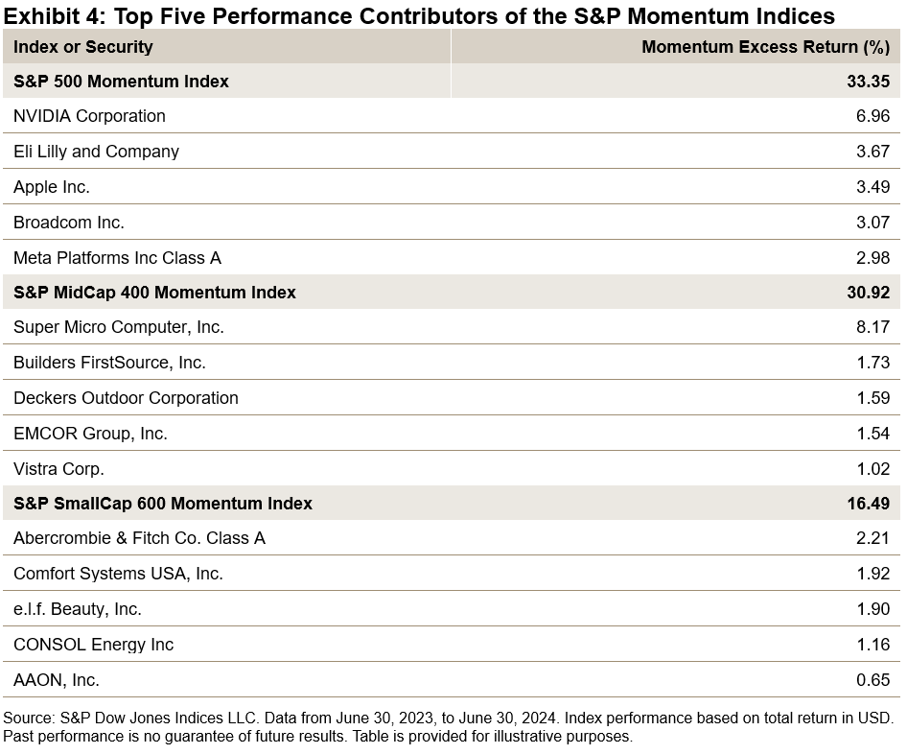Screen dimensions: 907x754
Task: Click the Eli Lilly and Company entry
Action: pos(96,152)
